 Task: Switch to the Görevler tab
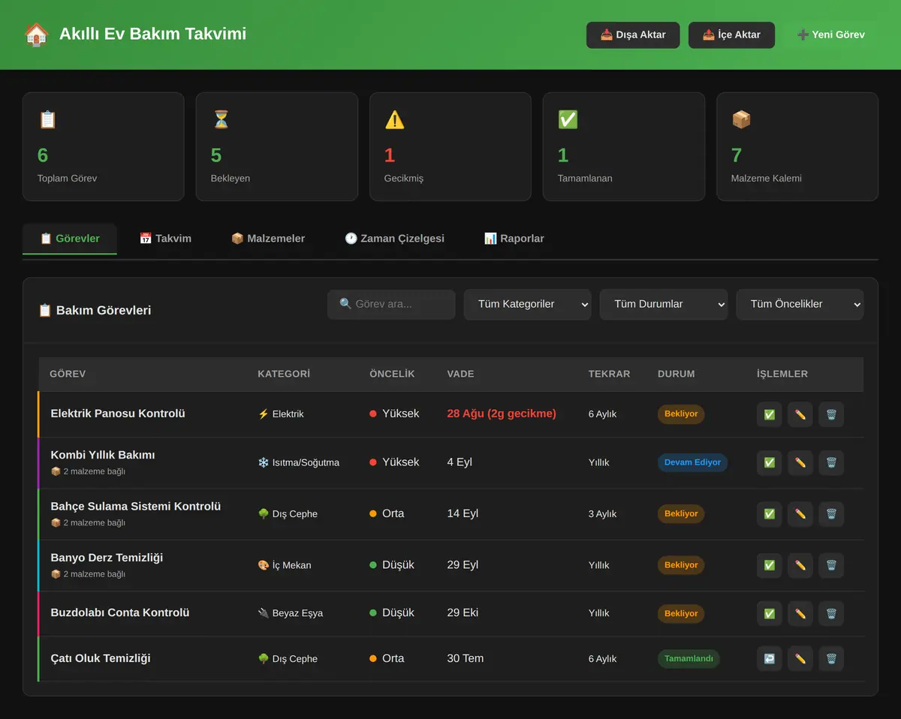[70, 239]
